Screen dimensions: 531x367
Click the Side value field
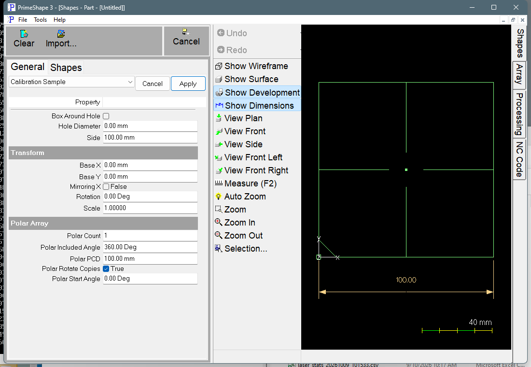click(x=150, y=138)
